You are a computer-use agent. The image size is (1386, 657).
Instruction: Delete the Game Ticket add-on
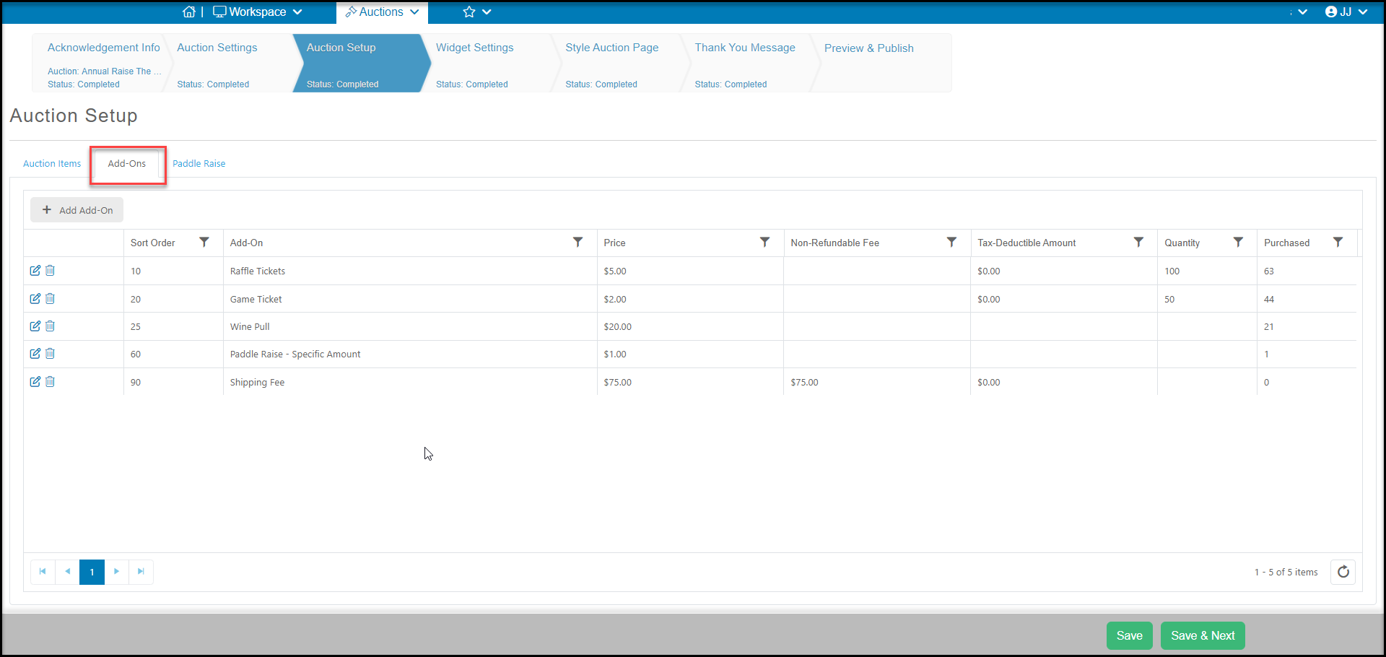click(x=51, y=299)
